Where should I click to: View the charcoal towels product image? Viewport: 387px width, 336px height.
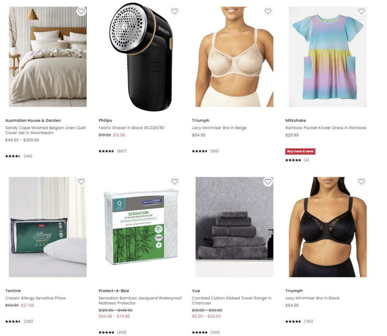pos(234,227)
